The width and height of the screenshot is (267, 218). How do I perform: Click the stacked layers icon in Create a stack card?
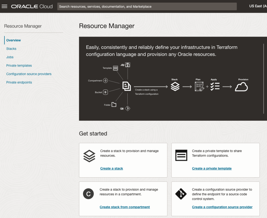pos(89,156)
